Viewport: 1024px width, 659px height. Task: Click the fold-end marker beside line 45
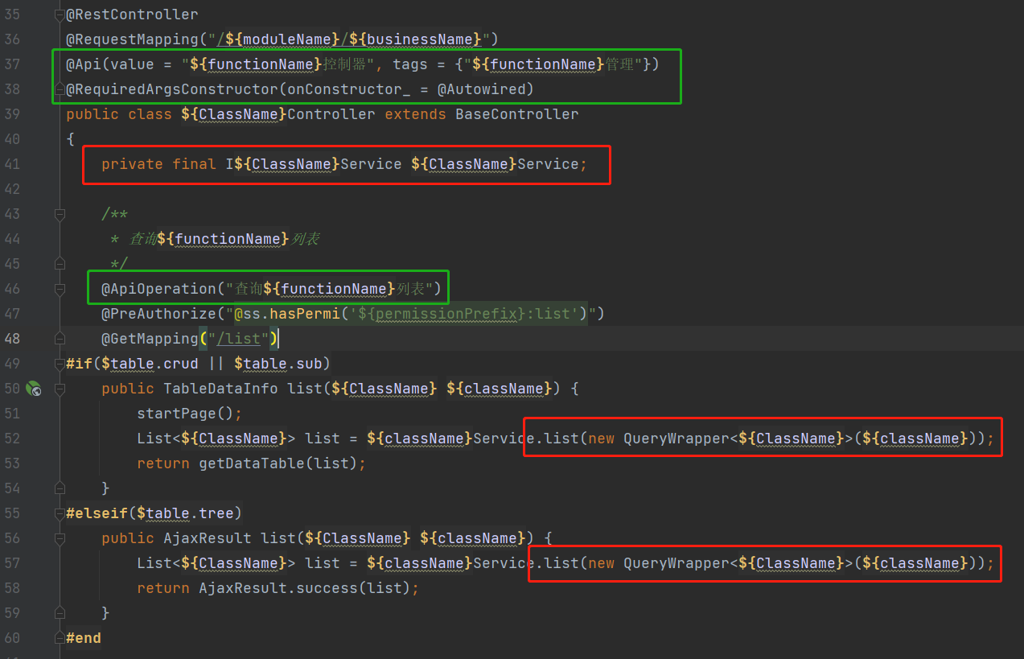pyautogui.click(x=58, y=263)
